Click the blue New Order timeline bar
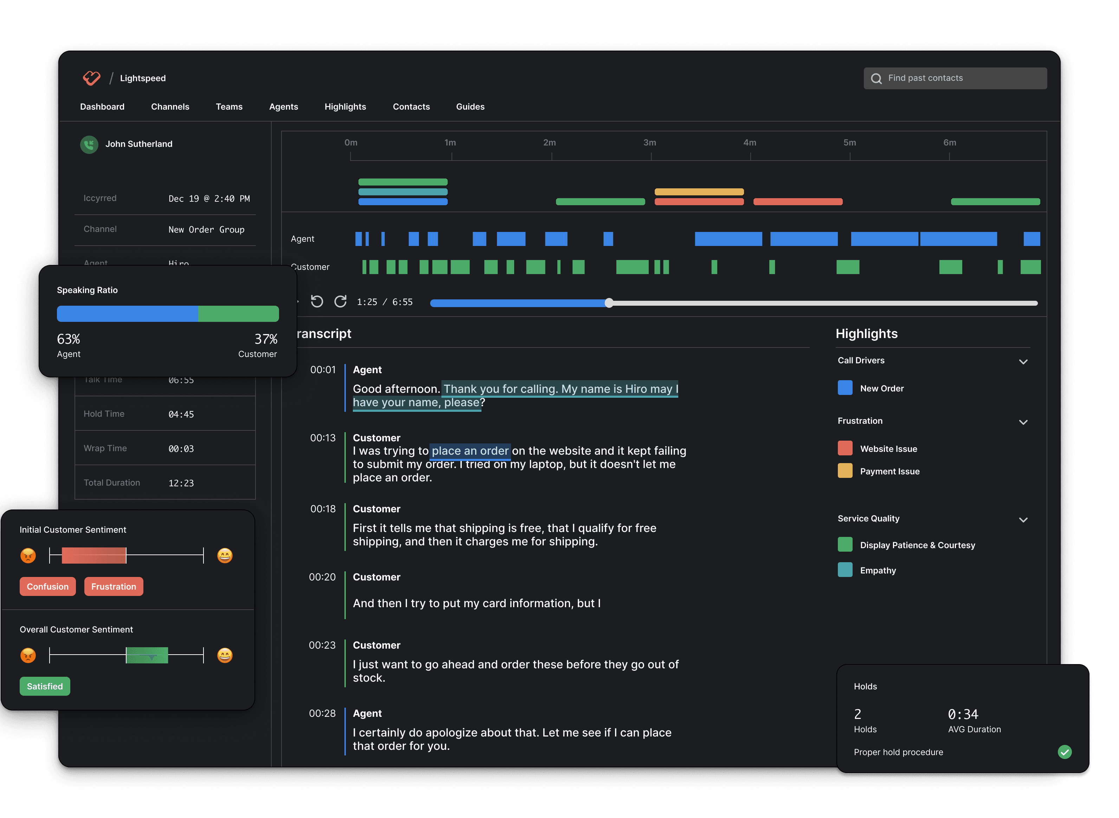Screen dimensions: 1119x818 tap(402, 202)
